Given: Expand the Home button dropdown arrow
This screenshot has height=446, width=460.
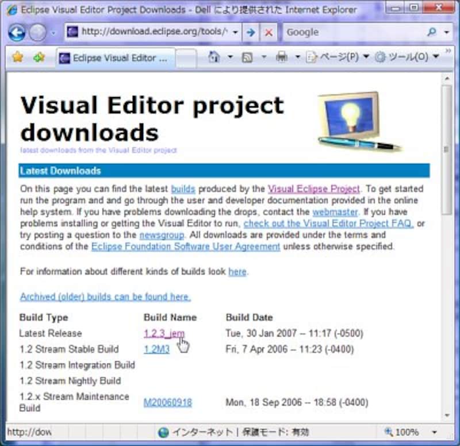Looking at the screenshot, I should [231, 56].
